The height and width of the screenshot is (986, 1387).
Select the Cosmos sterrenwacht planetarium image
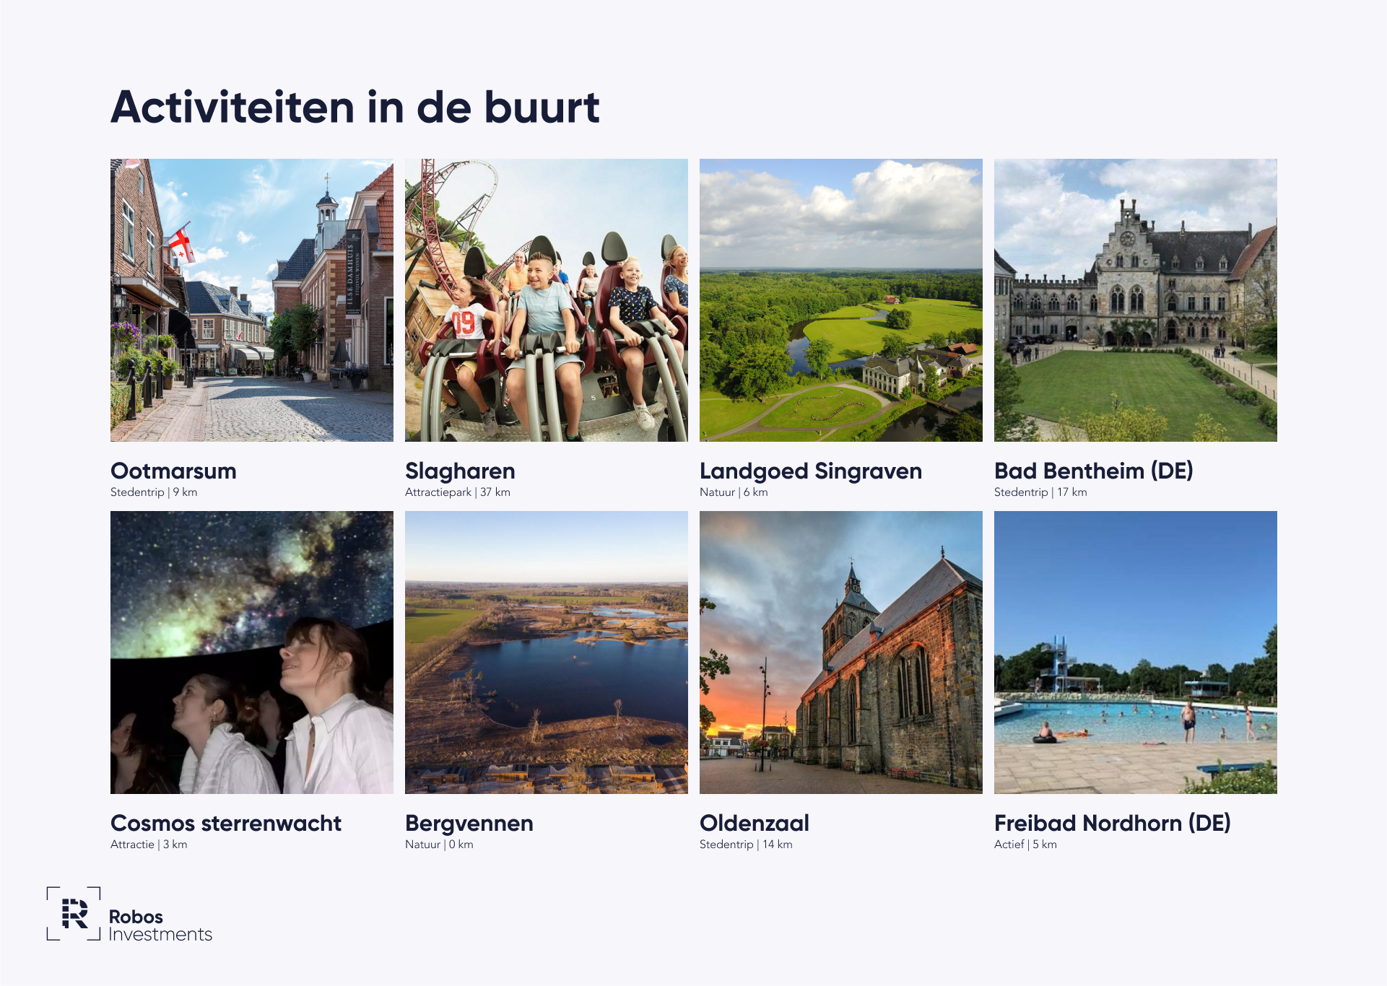coord(251,652)
